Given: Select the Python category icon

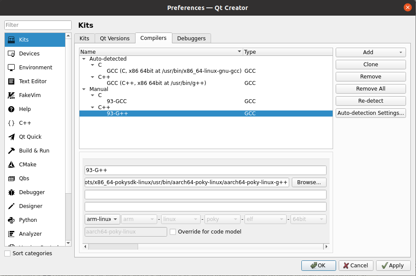Looking at the screenshot, I should click(12, 220).
